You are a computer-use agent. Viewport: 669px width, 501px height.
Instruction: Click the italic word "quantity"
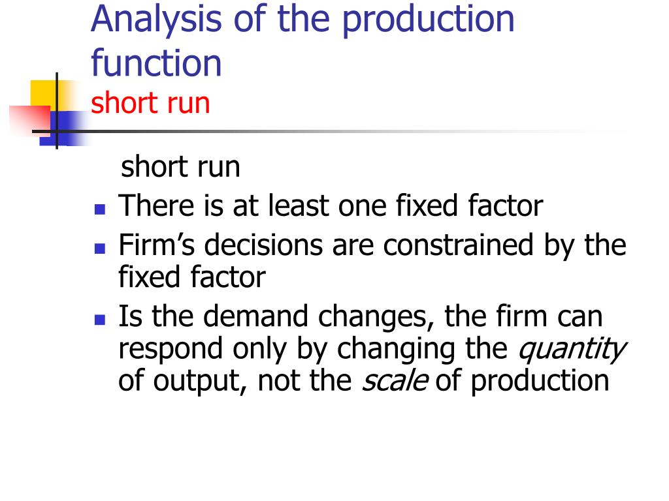click(572, 350)
